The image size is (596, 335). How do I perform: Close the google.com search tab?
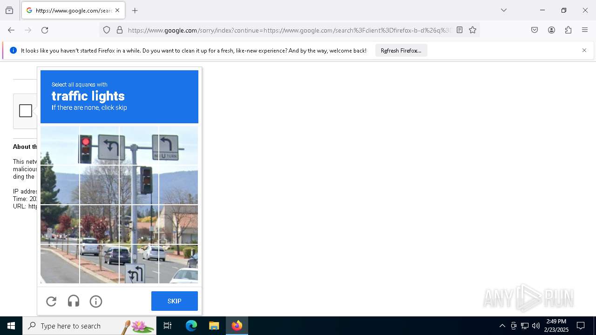(x=117, y=10)
